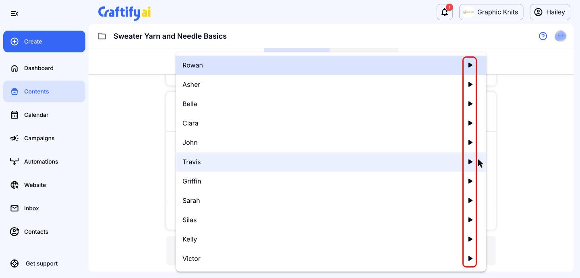Expand Kelly submenu arrow
The height and width of the screenshot is (278, 580).
point(470,239)
